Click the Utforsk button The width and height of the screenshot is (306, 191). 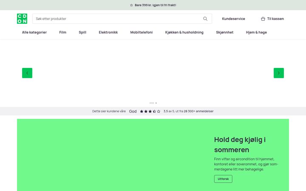click(223, 179)
